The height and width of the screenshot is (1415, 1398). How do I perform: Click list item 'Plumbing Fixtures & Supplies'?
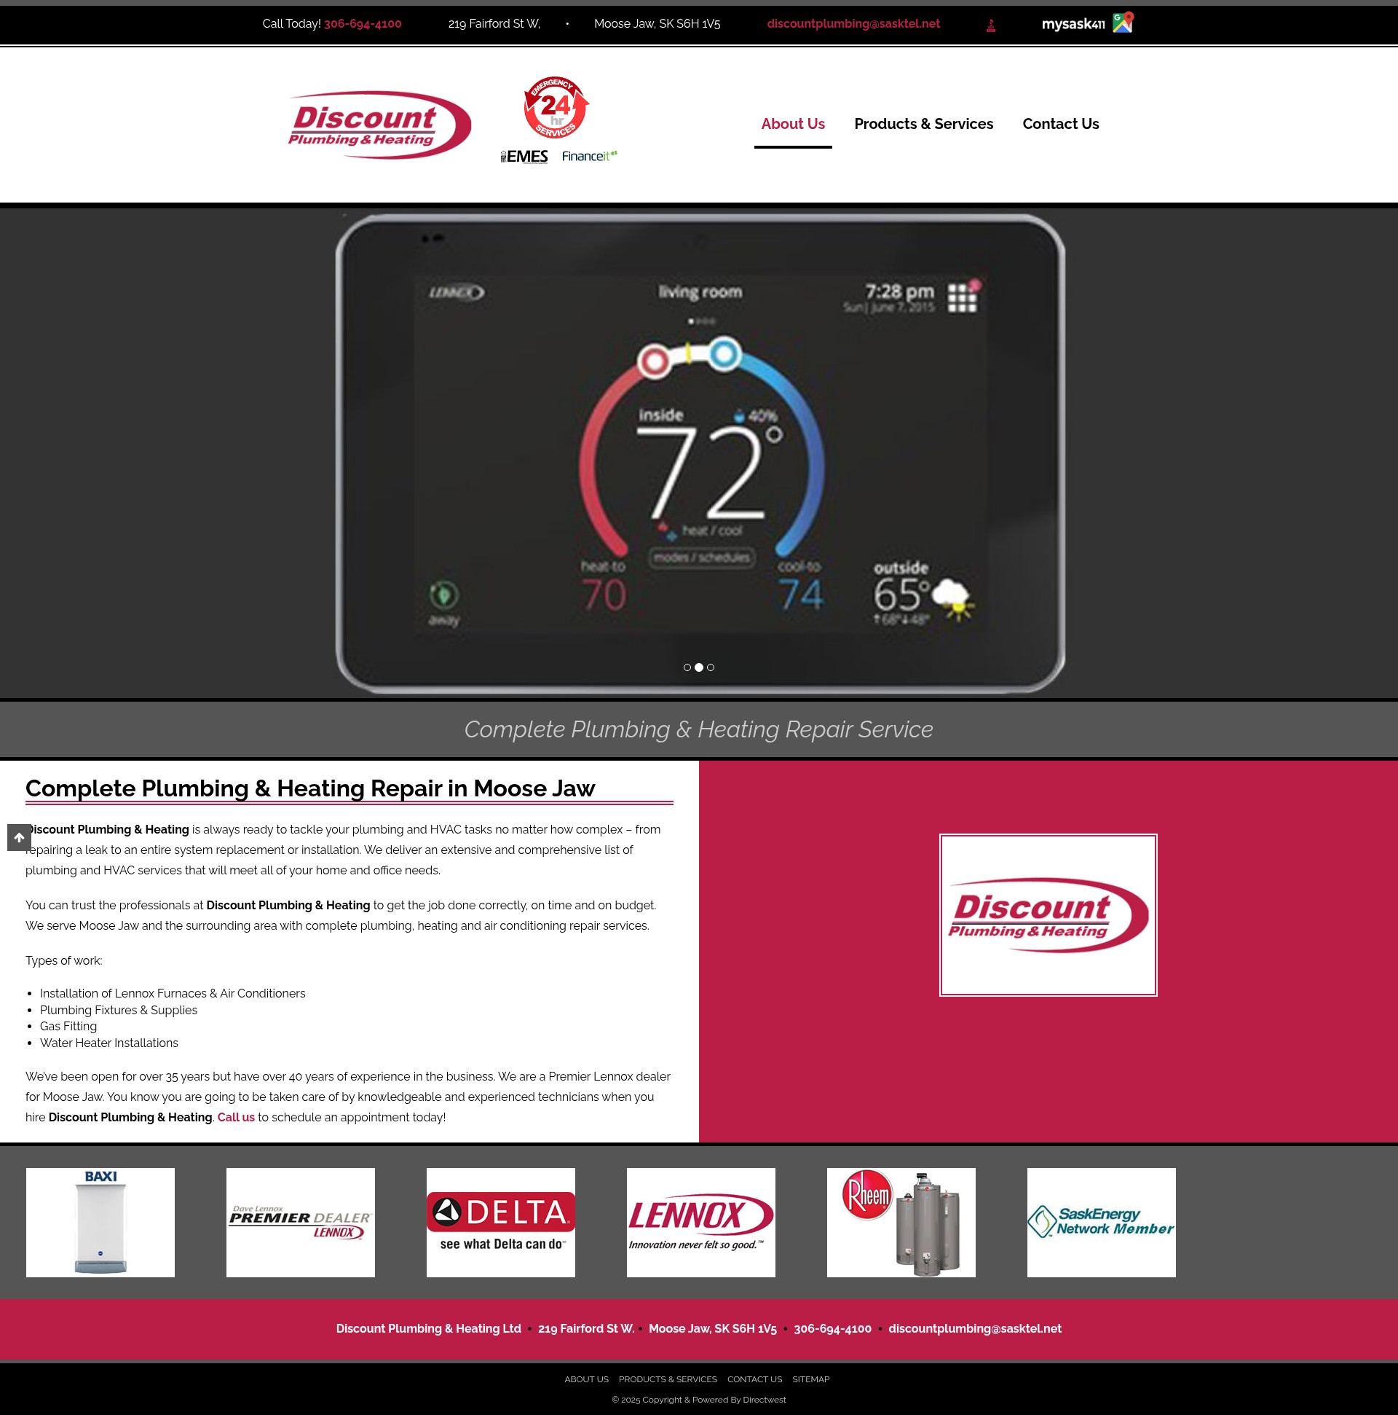coord(119,1010)
